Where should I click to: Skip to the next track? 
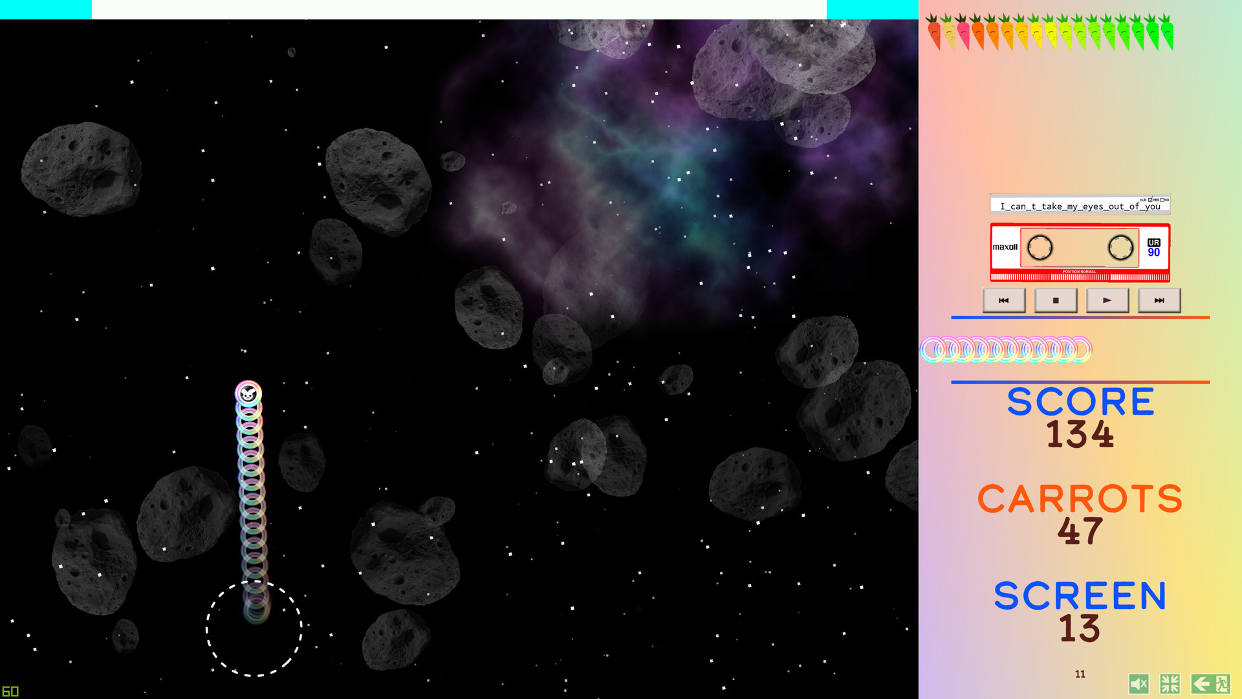point(1159,300)
